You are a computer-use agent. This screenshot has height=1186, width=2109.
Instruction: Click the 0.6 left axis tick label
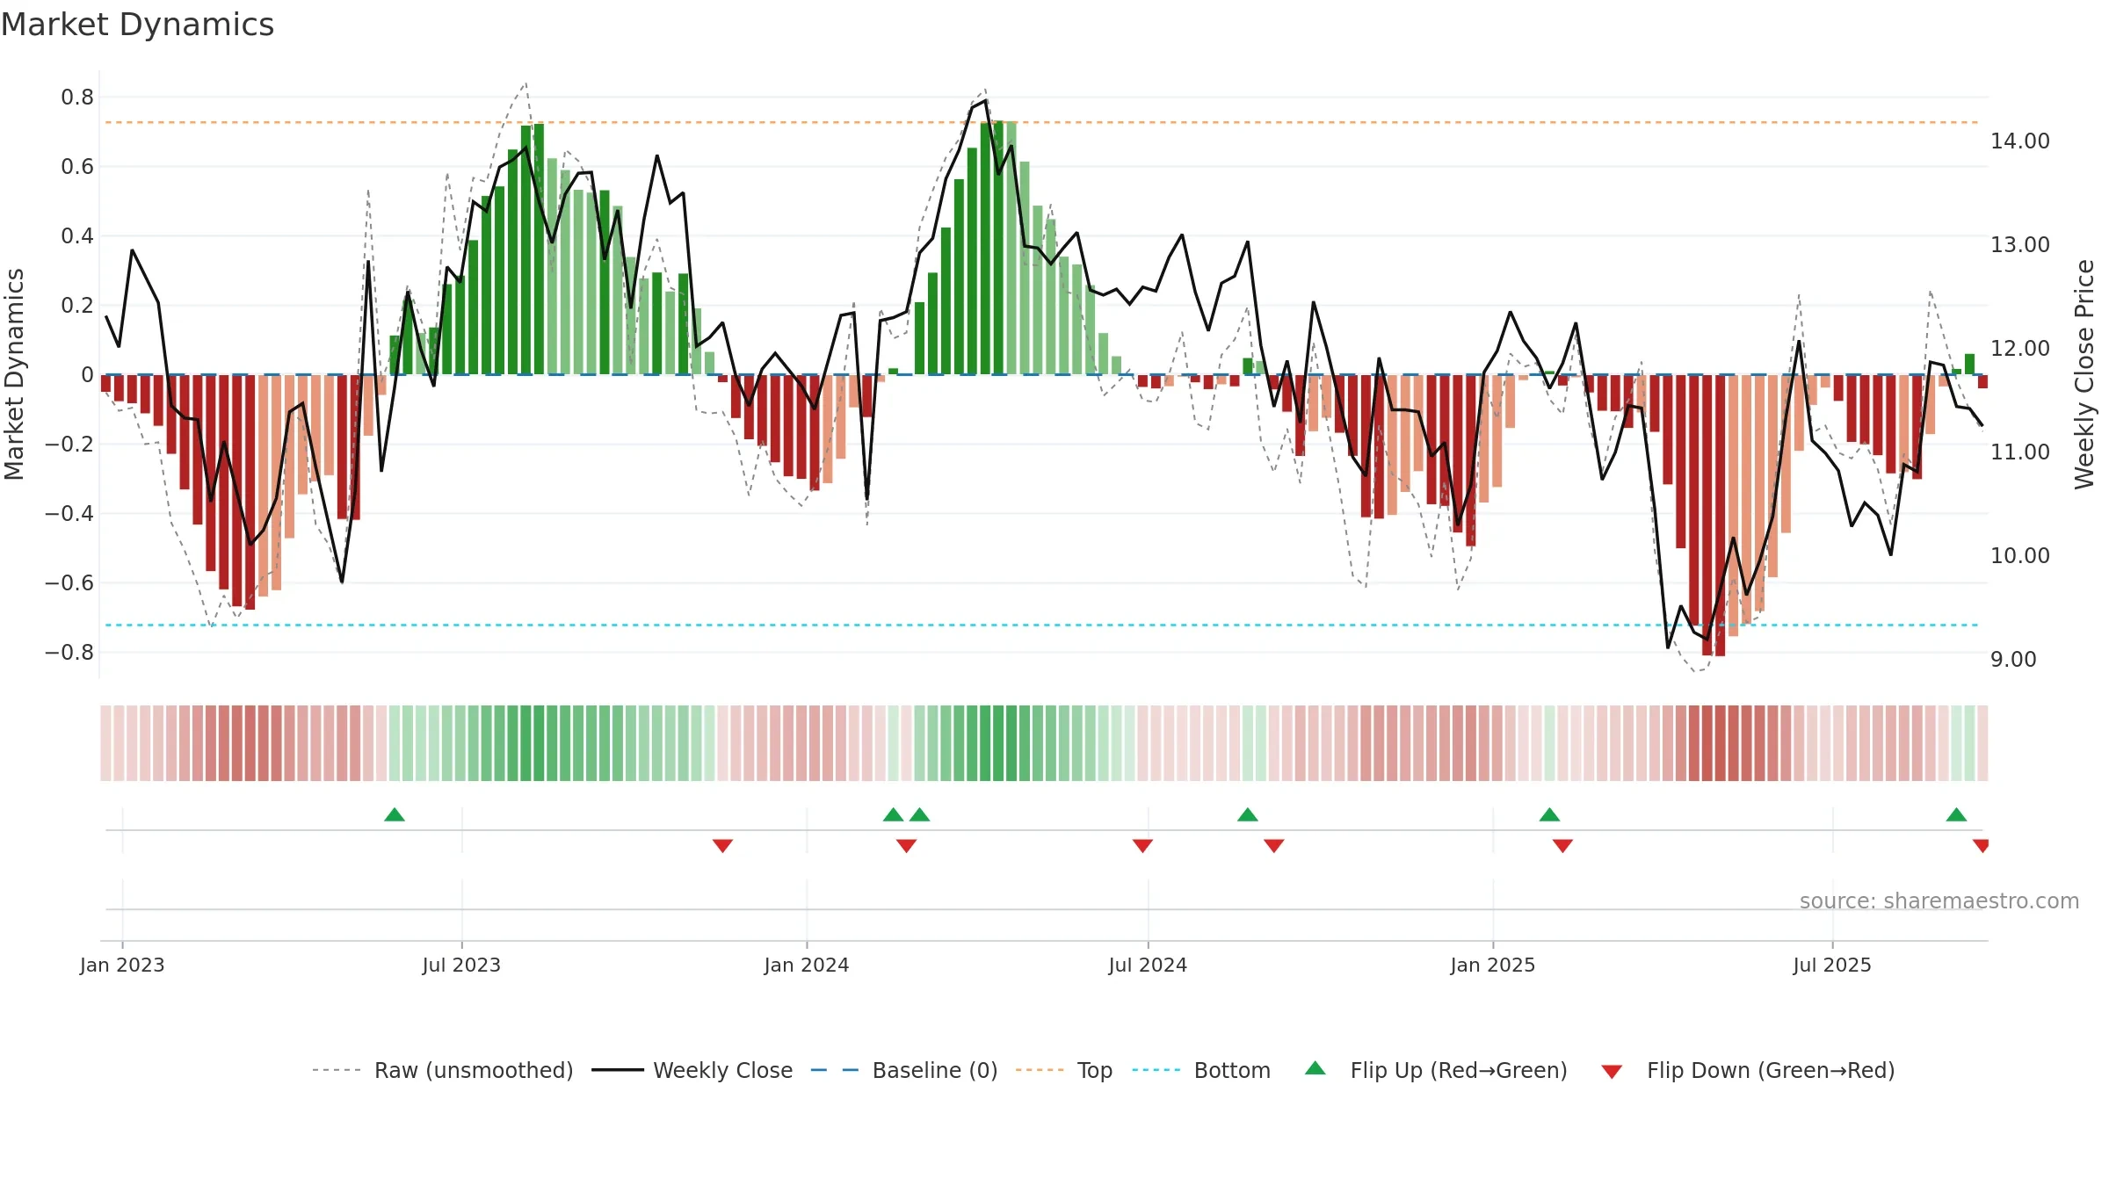77,166
